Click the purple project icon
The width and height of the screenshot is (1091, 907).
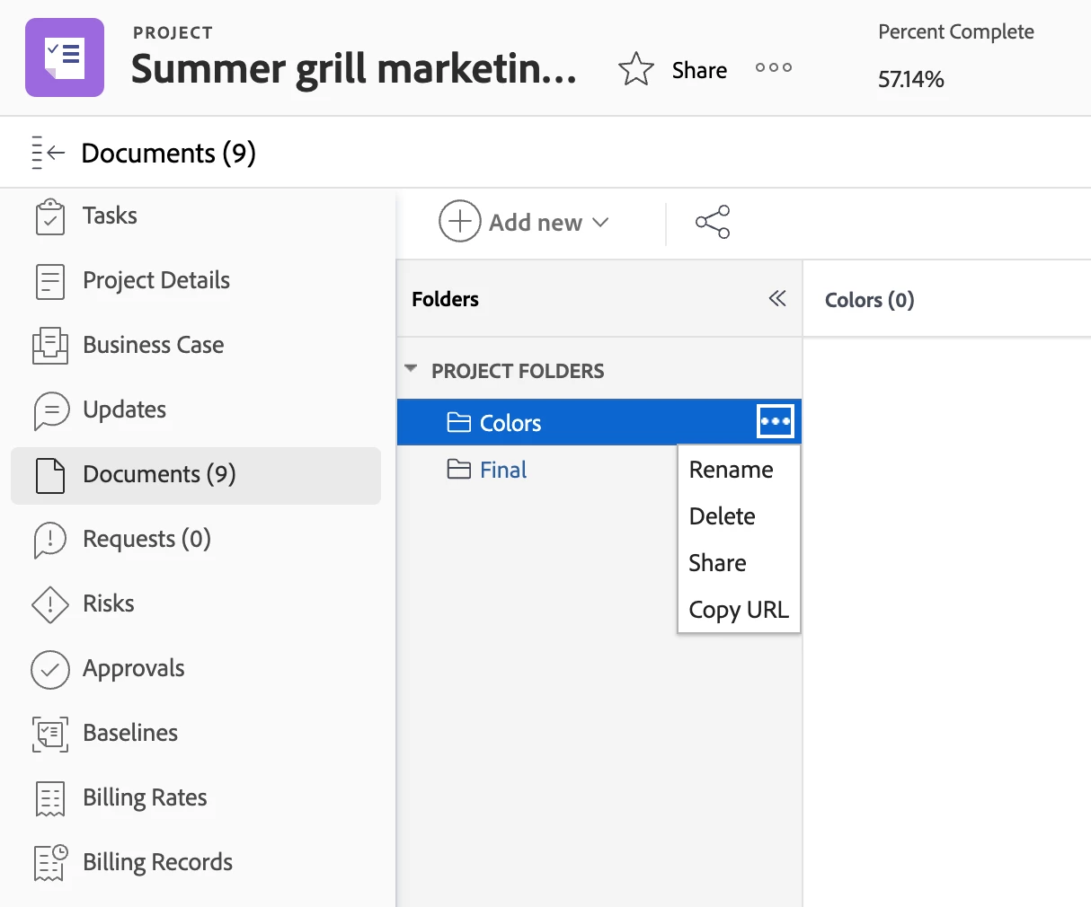coord(65,57)
